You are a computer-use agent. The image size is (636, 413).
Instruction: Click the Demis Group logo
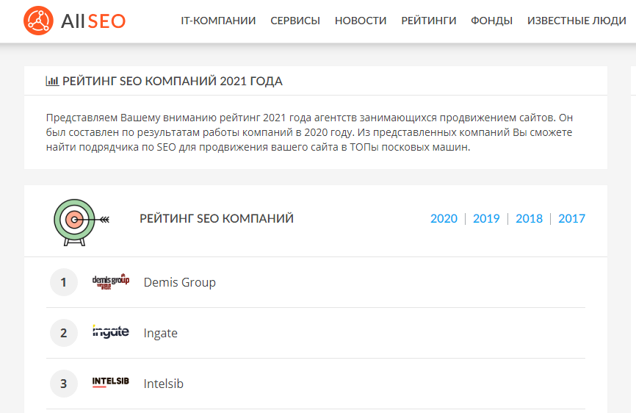click(x=111, y=281)
